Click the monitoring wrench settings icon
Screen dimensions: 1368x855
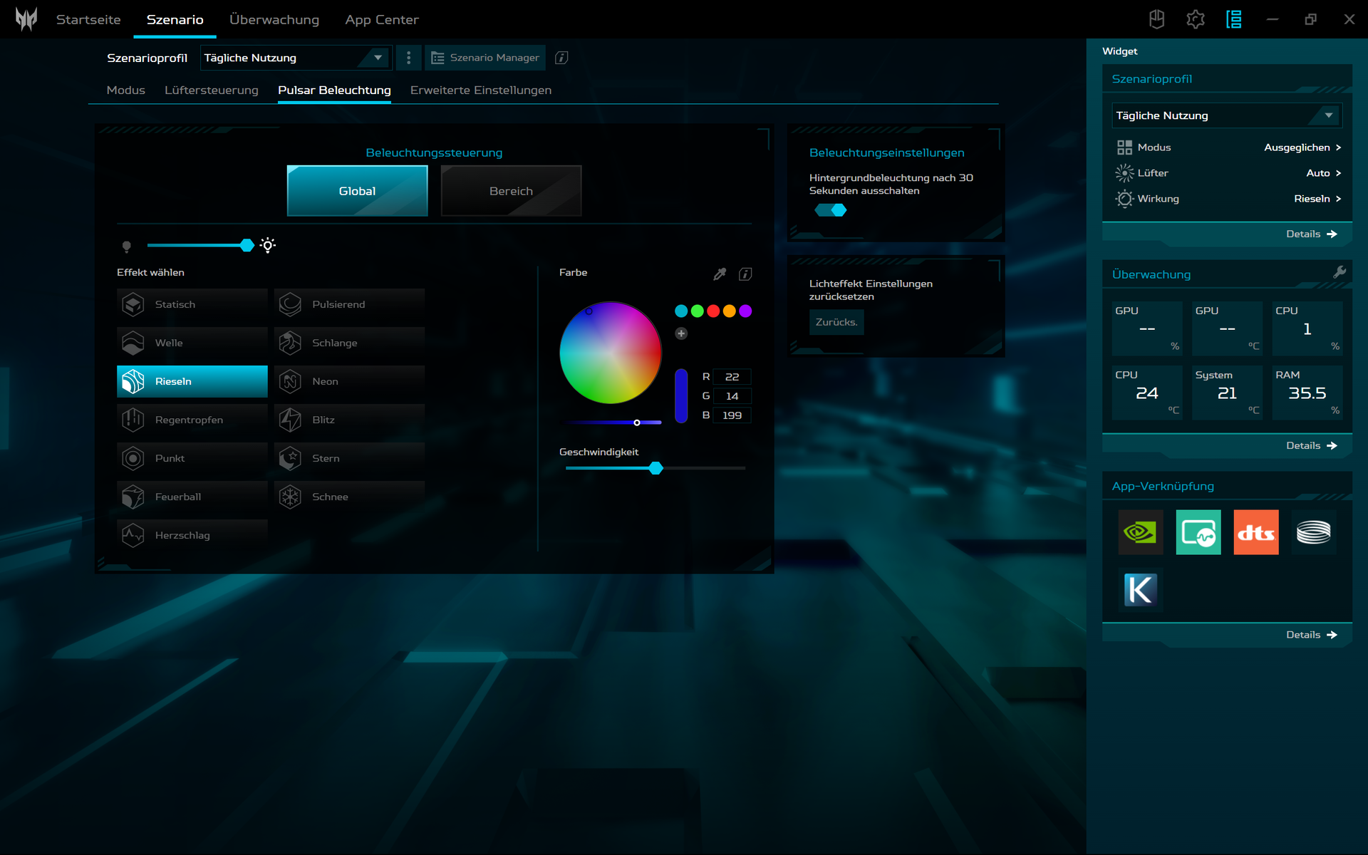[x=1339, y=272]
